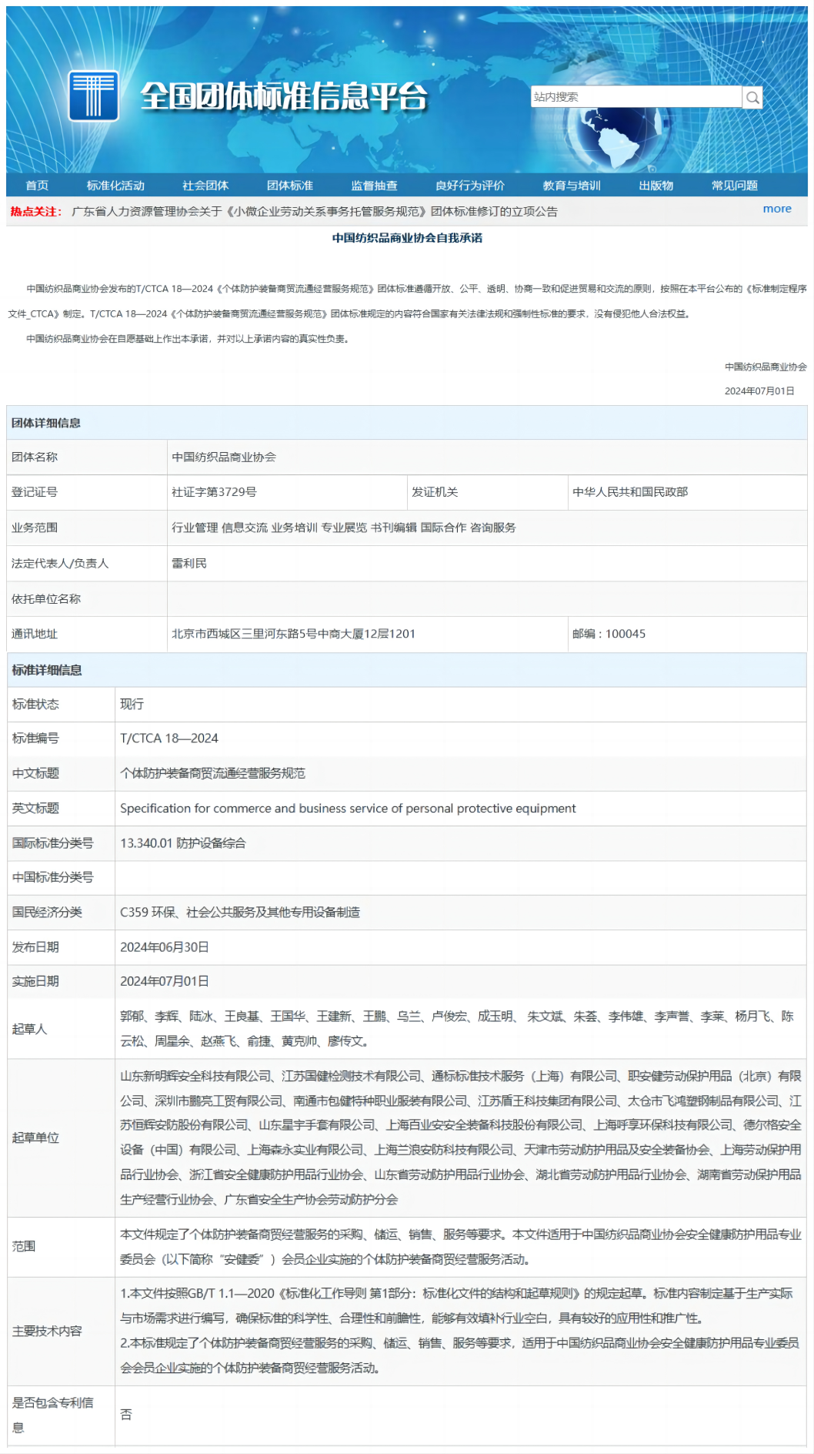The height and width of the screenshot is (1454, 814).
Task: Open the 团体标准 menu item
Action: click(290, 186)
